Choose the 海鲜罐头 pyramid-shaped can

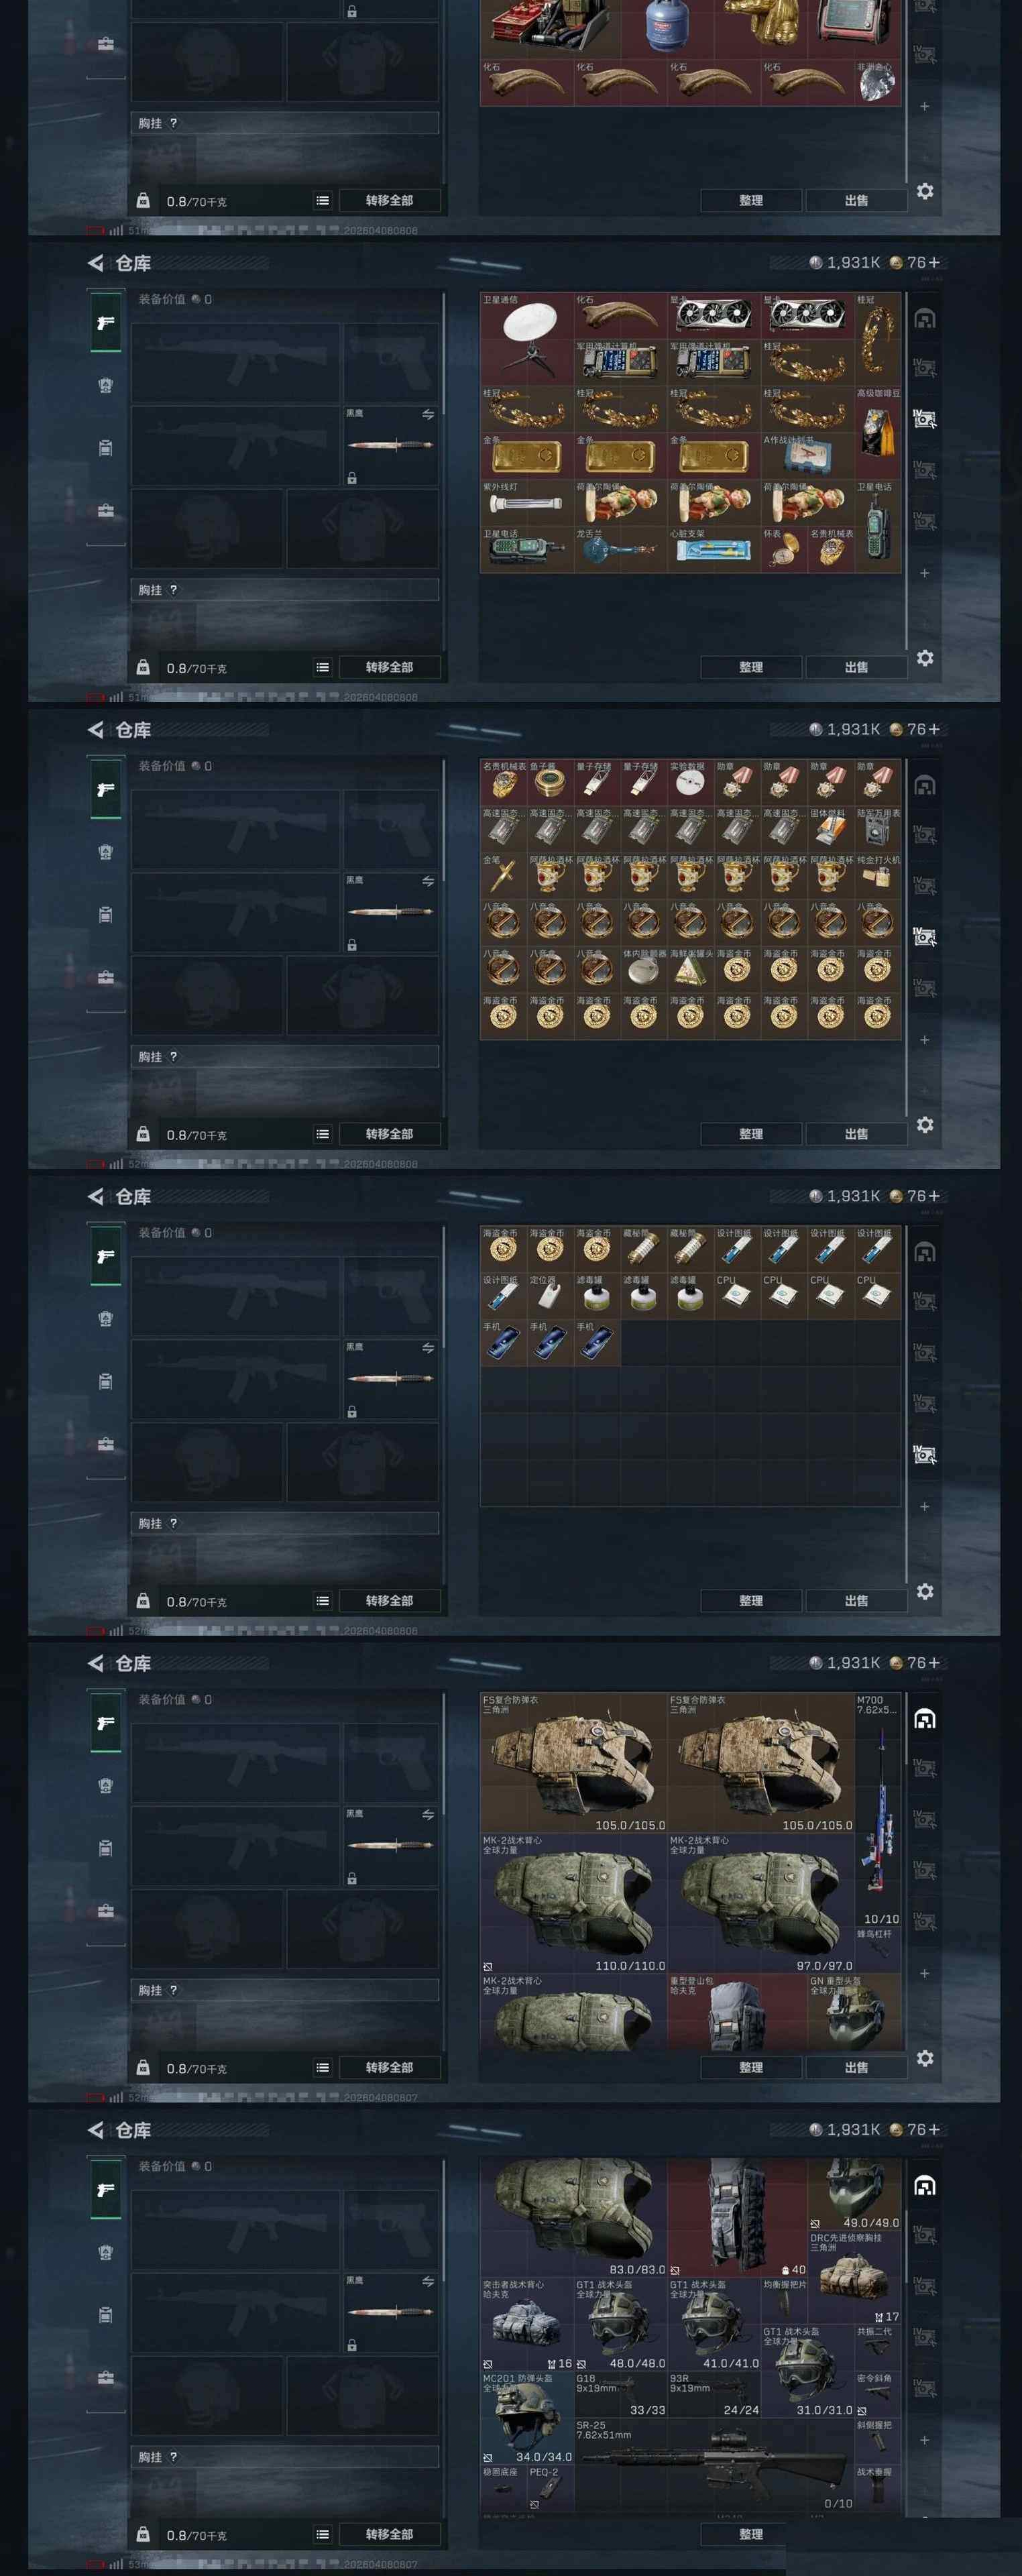[691, 970]
